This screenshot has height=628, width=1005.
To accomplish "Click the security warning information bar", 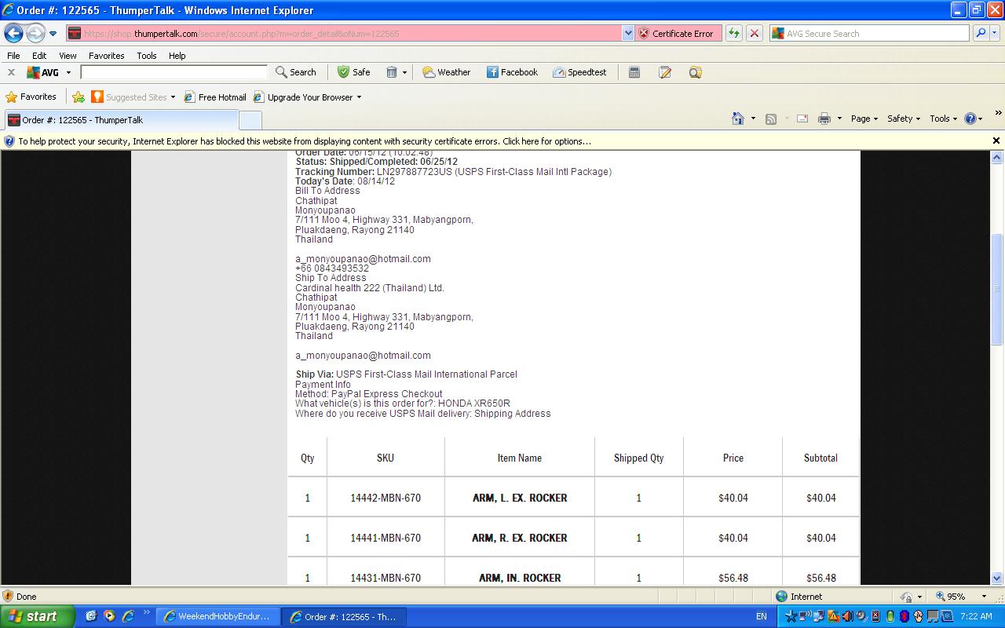I will (305, 141).
